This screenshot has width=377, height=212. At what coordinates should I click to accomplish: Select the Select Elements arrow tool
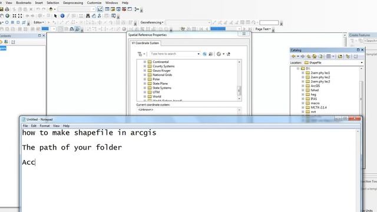pyautogui.click(x=55, y=16)
